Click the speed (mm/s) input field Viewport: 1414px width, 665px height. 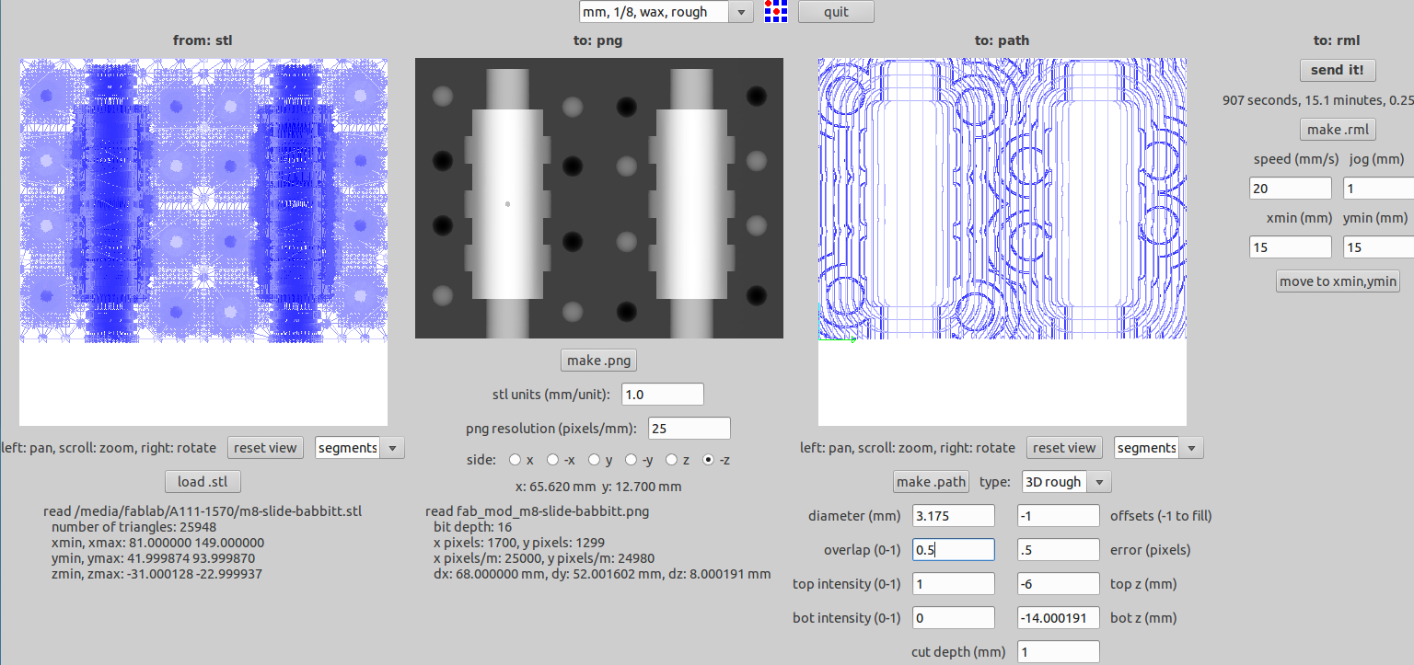pos(1291,189)
